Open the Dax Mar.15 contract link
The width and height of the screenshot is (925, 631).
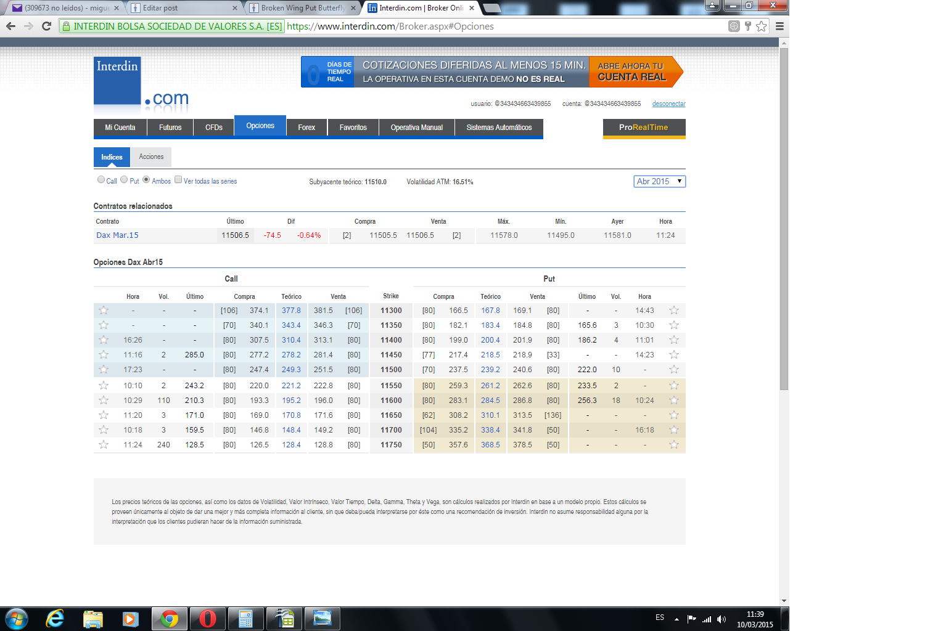(x=117, y=235)
